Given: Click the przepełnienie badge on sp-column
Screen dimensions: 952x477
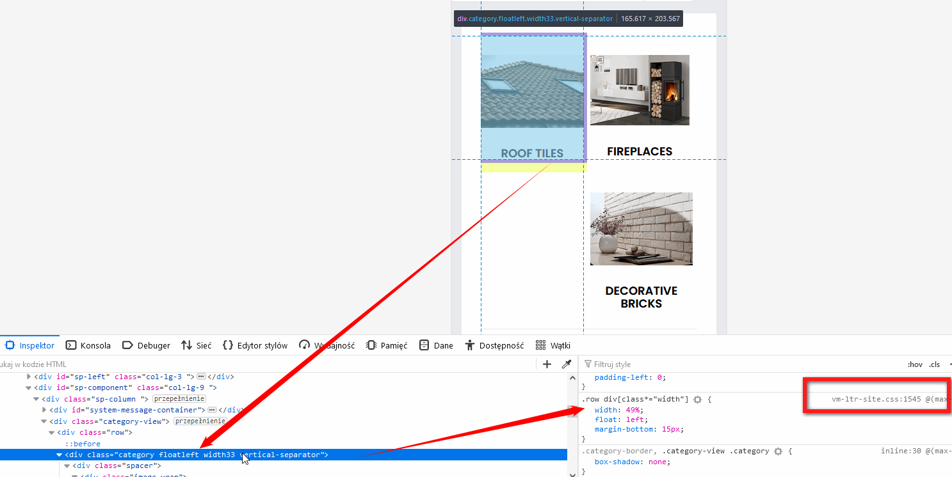Looking at the screenshot, I should click(179, 399).
